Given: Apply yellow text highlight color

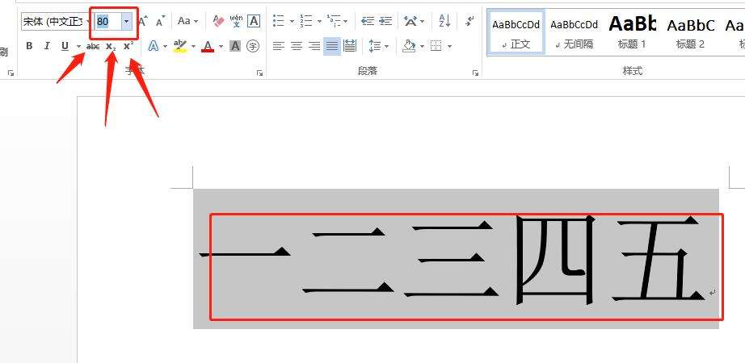Looking at the screenshot, I should [x=180, y=46].
